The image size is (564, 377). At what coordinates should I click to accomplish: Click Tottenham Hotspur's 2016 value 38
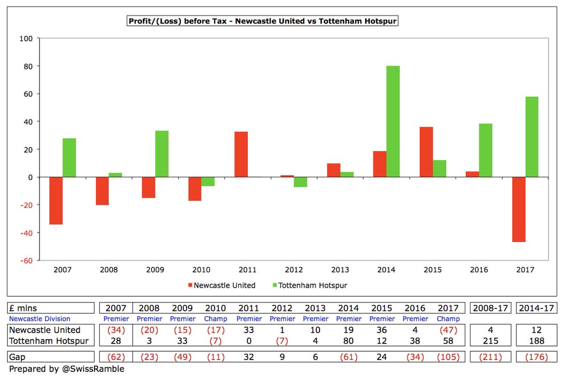415,341
